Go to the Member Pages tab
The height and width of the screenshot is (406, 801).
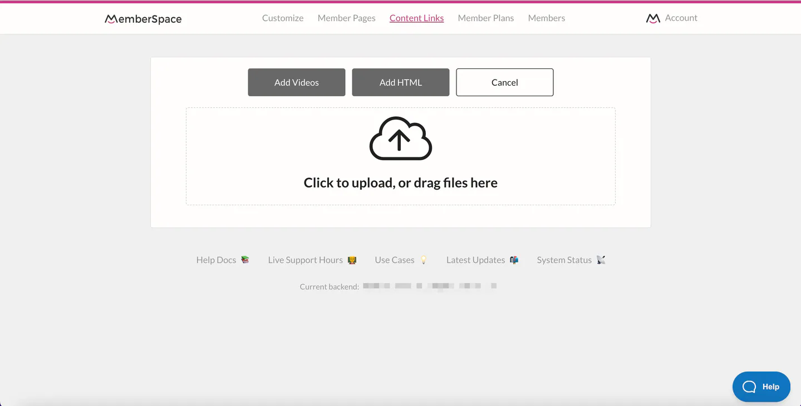pyautogui.click(x=347, y=18)
